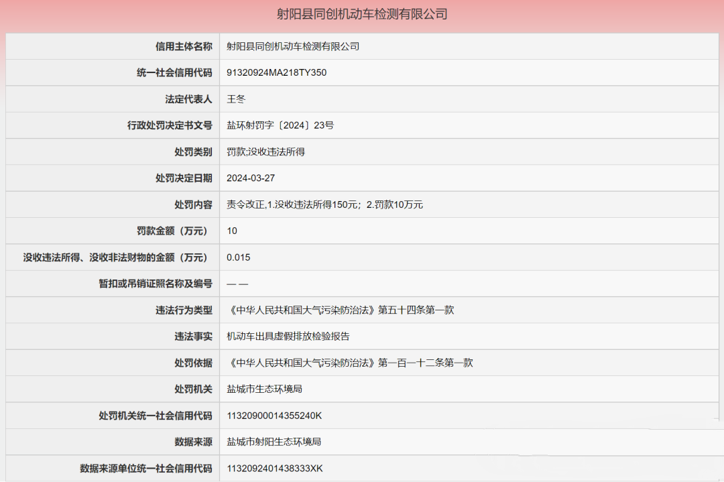Select the dashes value in 暂扣或吊销证照 row
The image size is (724, 482).
click(237, 284)
